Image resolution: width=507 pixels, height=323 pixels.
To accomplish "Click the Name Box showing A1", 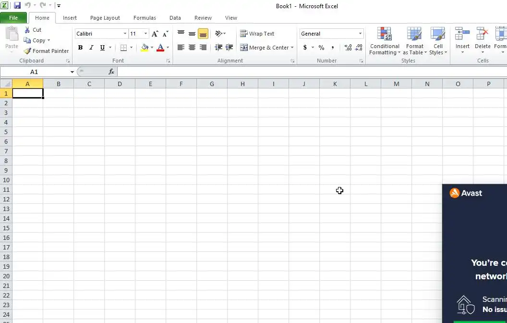I will click(x=34, y=72).
